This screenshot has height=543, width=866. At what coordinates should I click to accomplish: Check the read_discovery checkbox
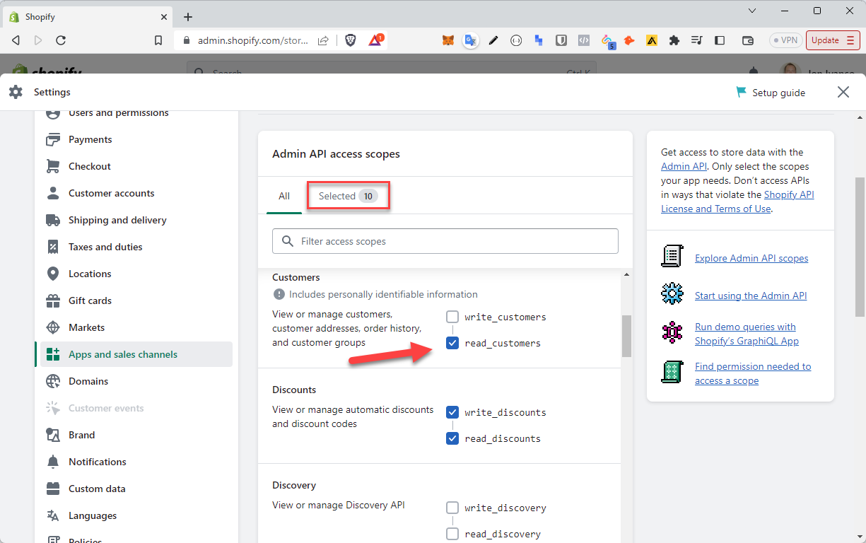(452, 534)
